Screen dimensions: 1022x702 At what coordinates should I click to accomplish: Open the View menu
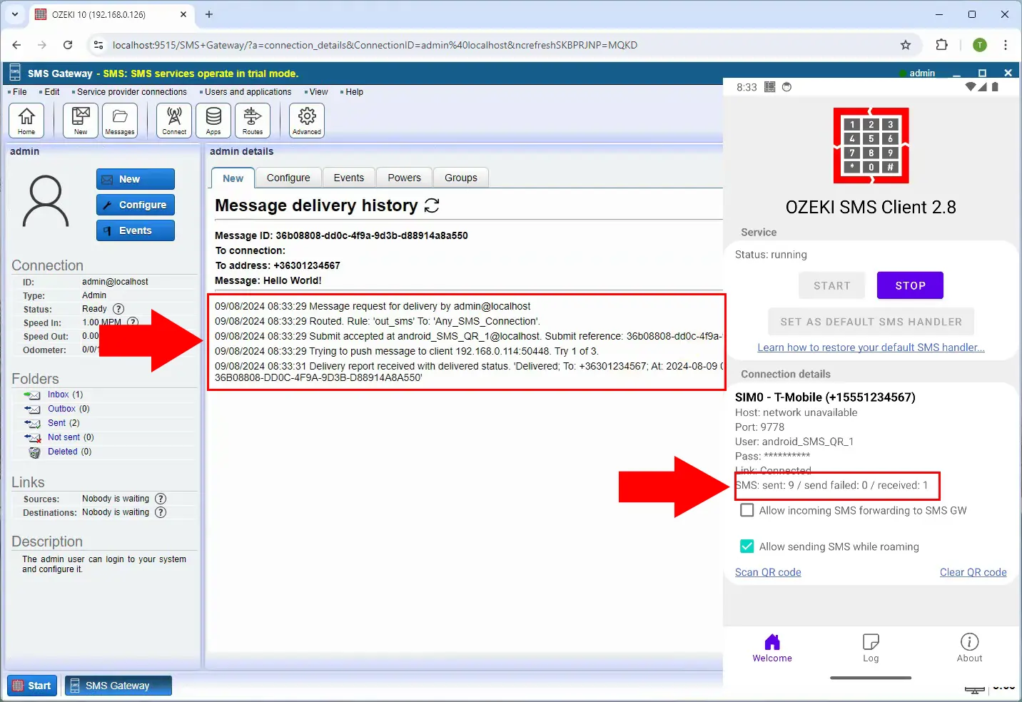318,92
